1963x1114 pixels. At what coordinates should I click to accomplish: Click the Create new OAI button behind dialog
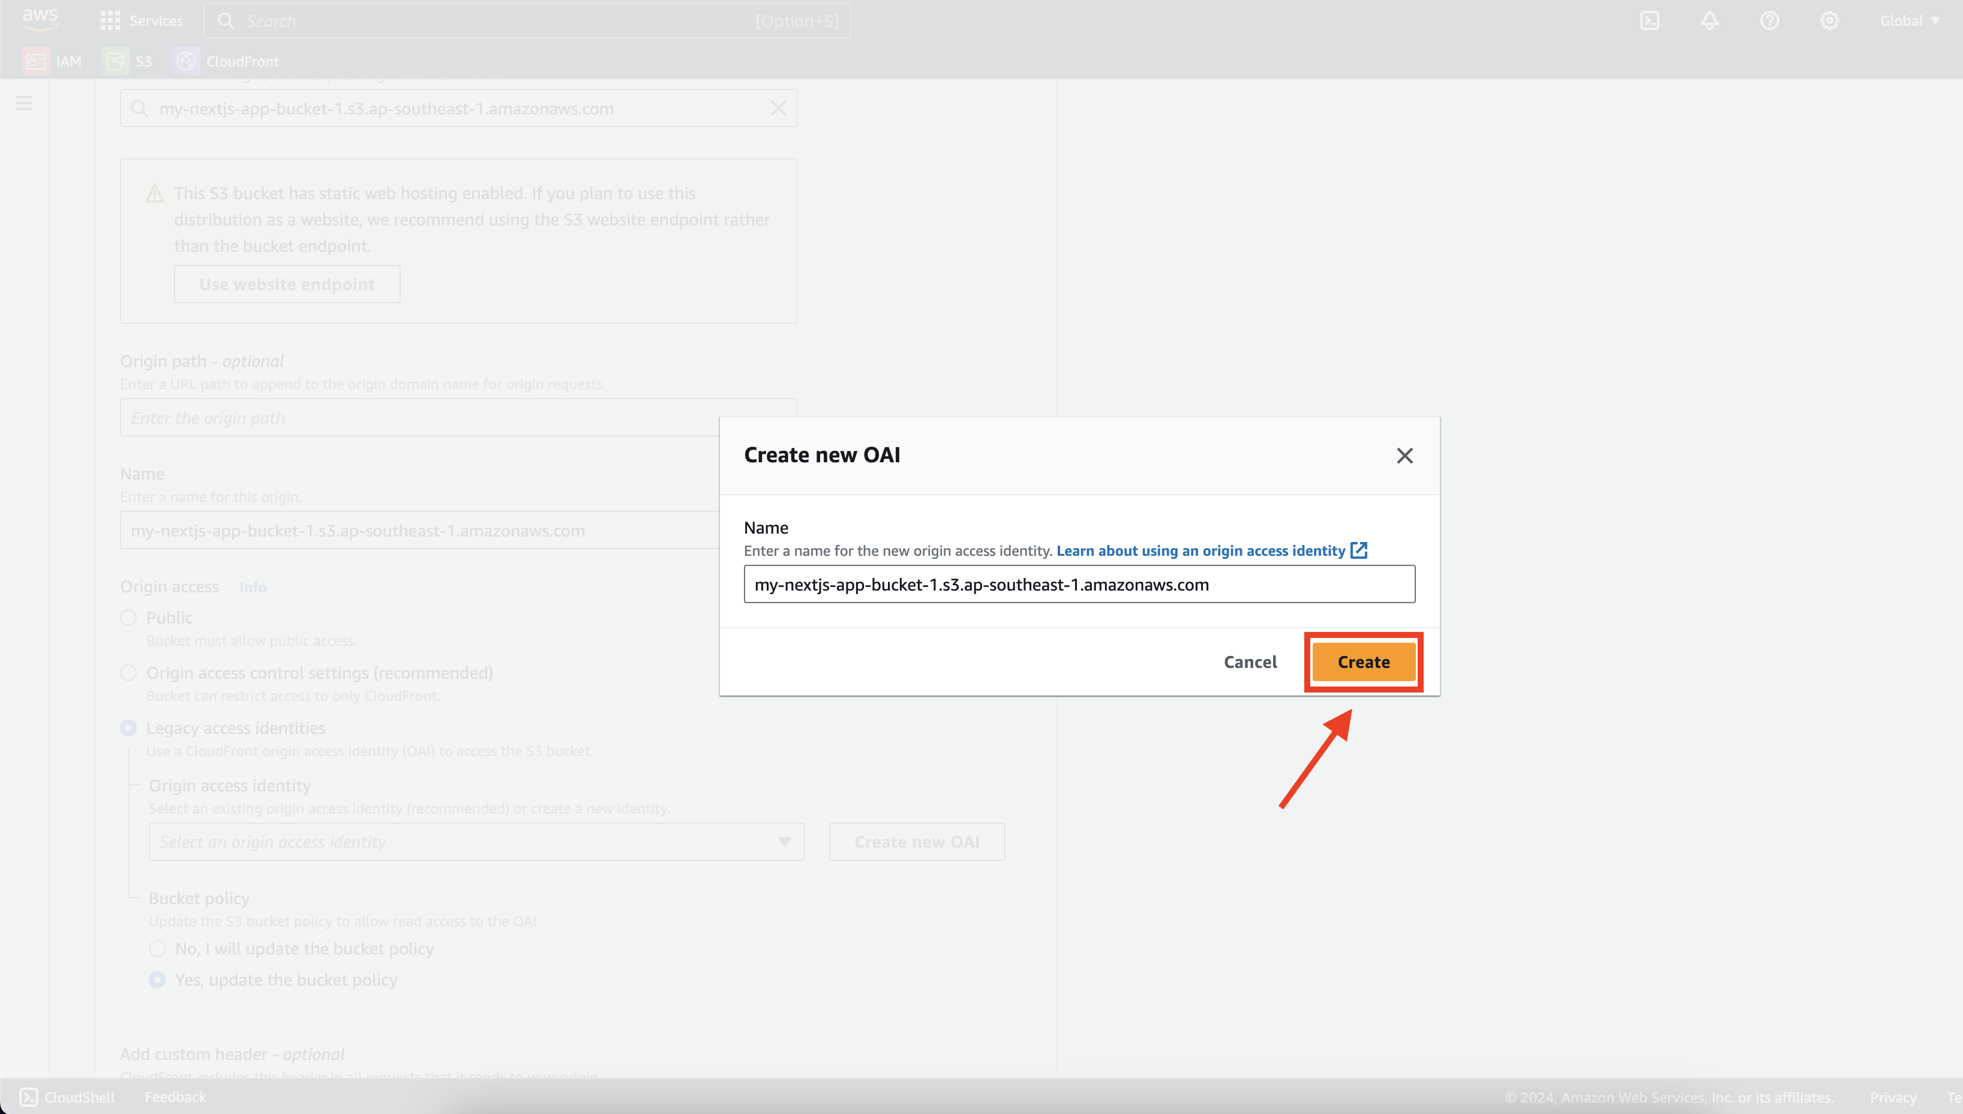(x=917, y=842)
